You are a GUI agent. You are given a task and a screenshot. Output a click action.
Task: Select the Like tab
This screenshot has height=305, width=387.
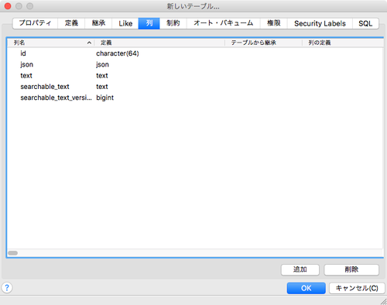[x=125, y=23]
